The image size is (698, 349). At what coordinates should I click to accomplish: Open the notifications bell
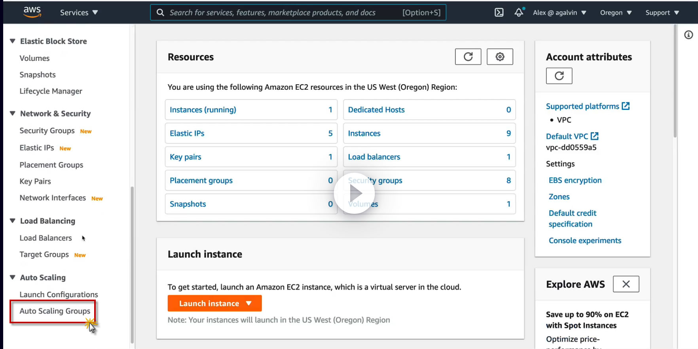[519, 13]
